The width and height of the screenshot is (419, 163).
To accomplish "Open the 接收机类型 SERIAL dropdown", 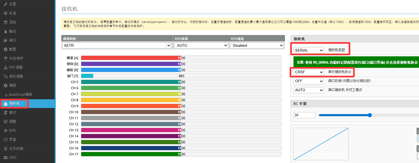I will click(x=309, y=50).
